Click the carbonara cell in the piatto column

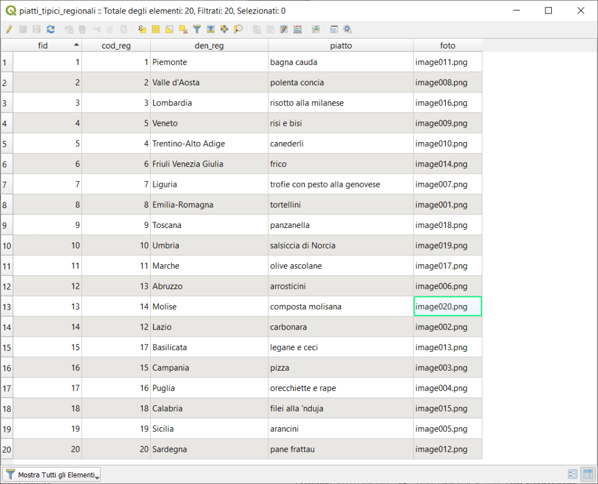340,327
